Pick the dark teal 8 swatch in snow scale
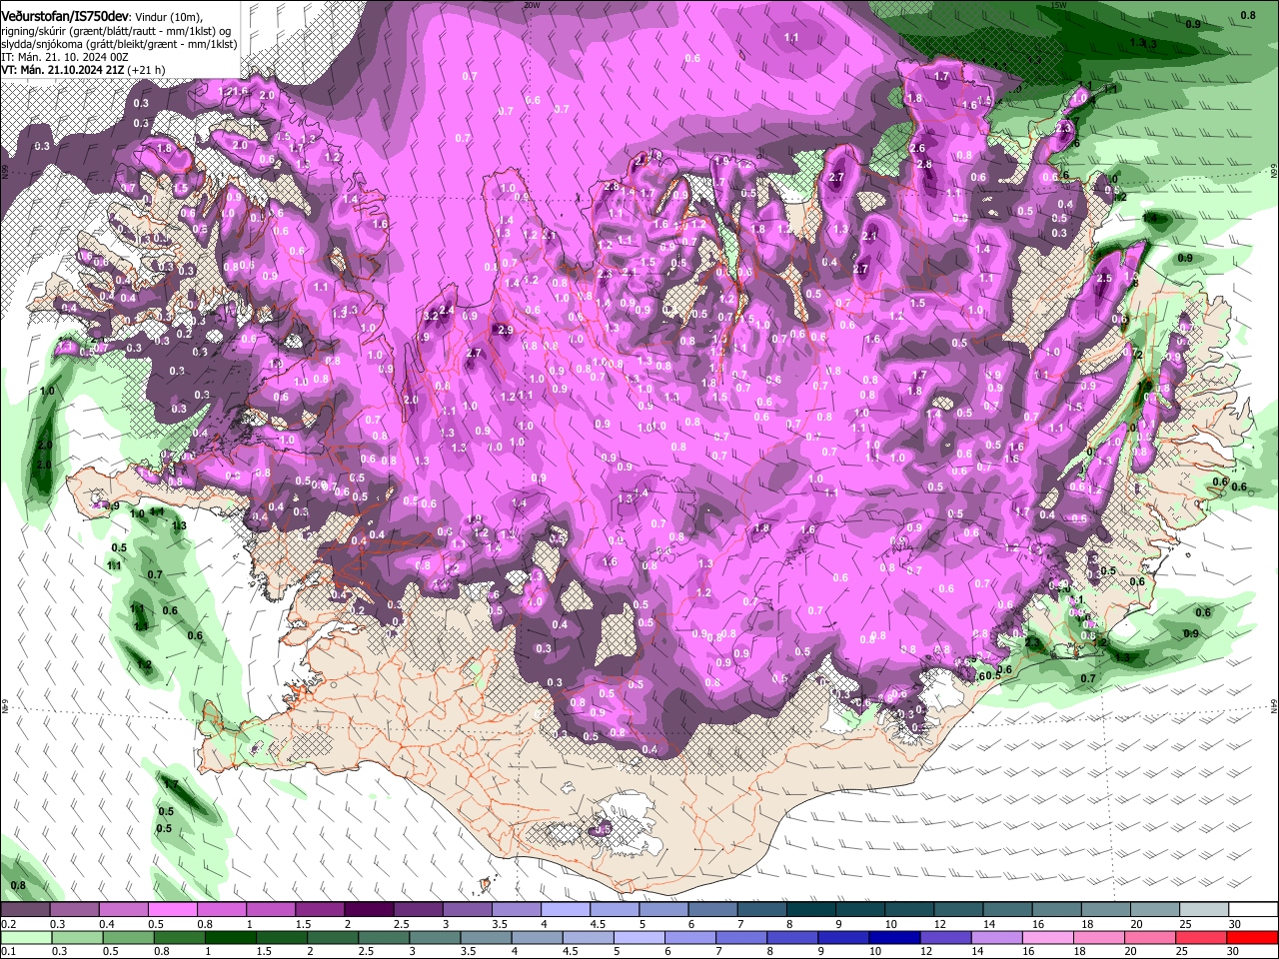 pyautogui.click(x=811, y=909)
